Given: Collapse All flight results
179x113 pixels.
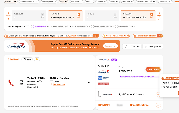Looking at the screenshot, I should [153, 47].
